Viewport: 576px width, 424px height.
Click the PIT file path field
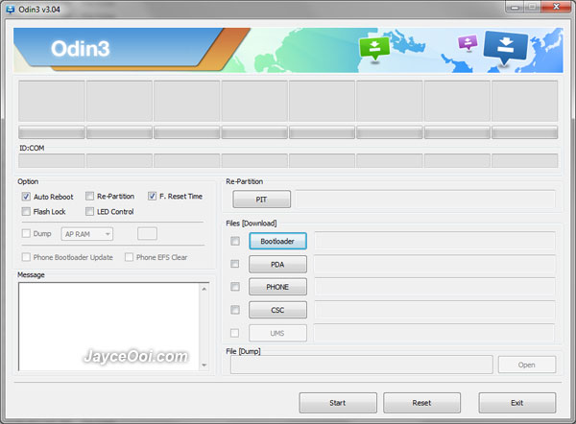coord(425,200)
